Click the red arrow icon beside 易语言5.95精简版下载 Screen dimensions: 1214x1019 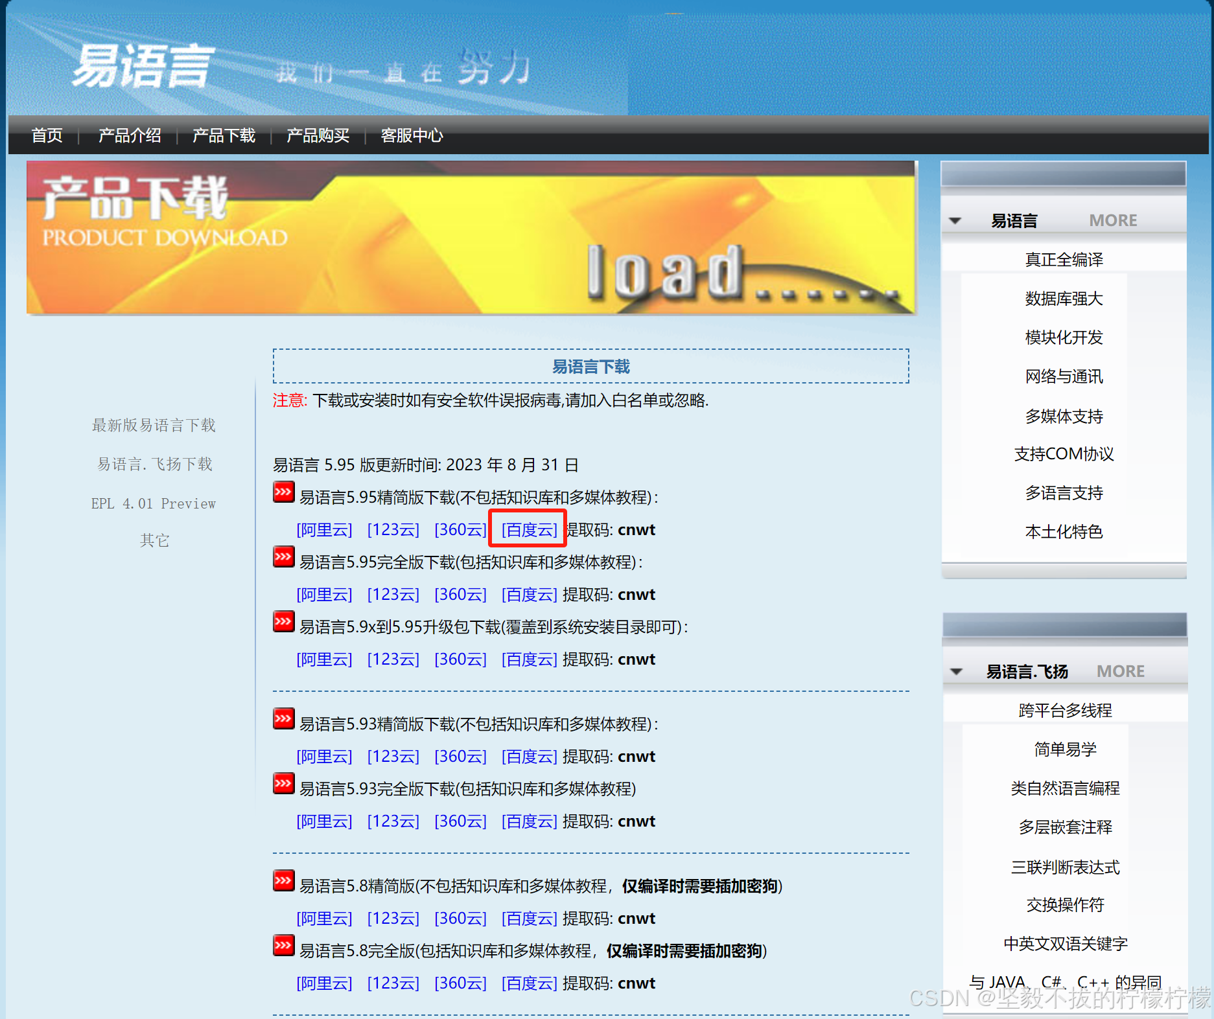click(x=283, y=492)
